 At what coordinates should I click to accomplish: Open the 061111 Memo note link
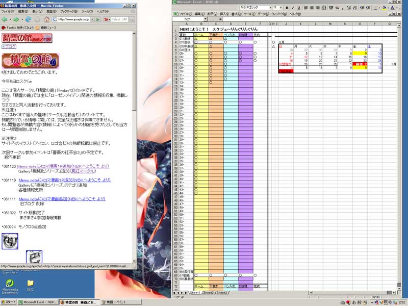(62, 199)
